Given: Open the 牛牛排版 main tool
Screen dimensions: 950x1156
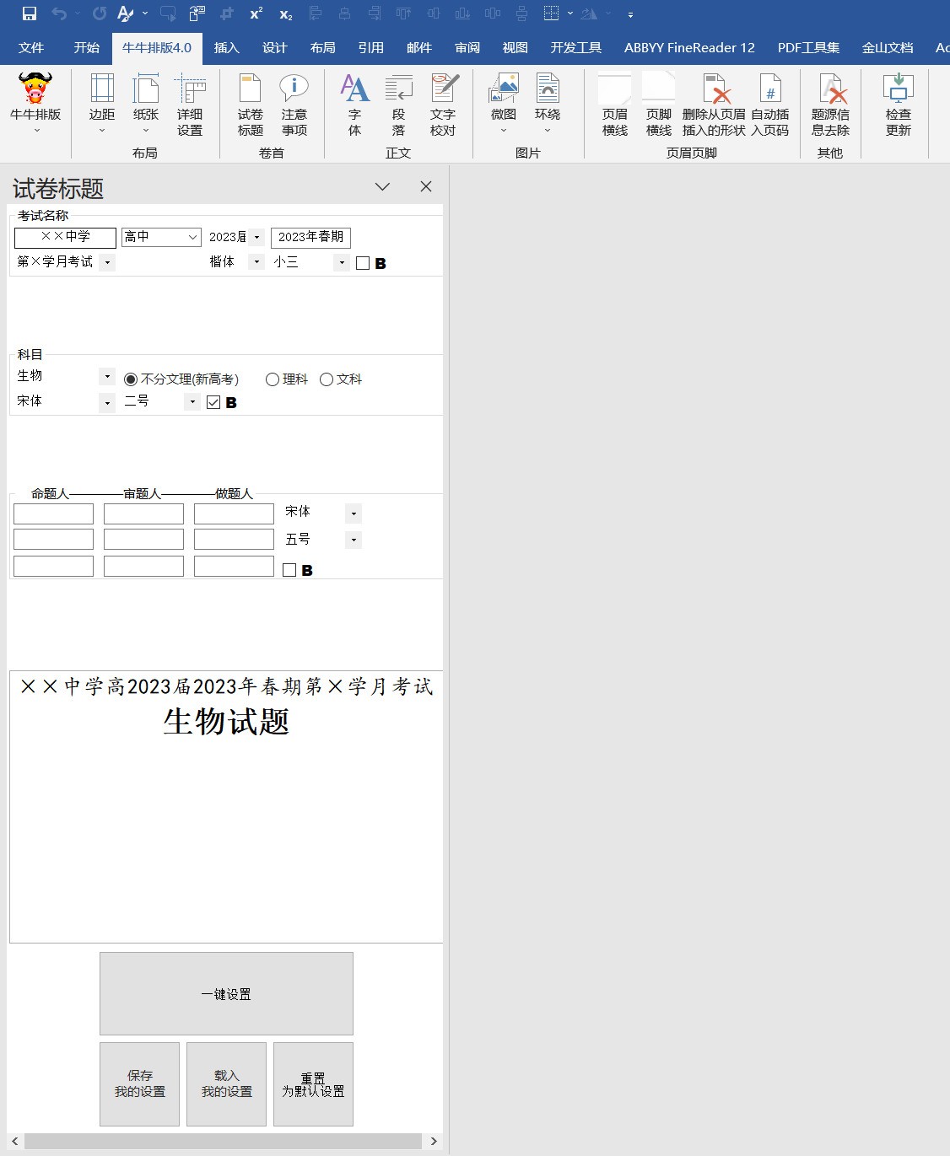Looking at the screenshot, I should click(34, 106).
